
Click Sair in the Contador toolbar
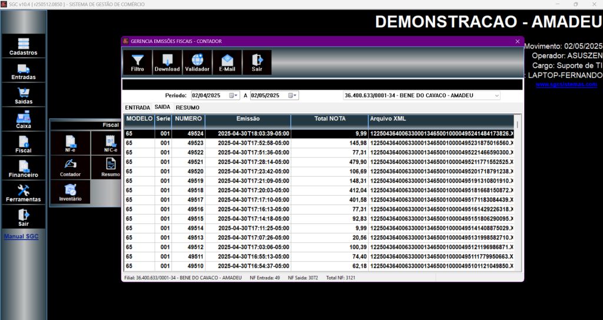pyautogui.click(x=257, y=62)
